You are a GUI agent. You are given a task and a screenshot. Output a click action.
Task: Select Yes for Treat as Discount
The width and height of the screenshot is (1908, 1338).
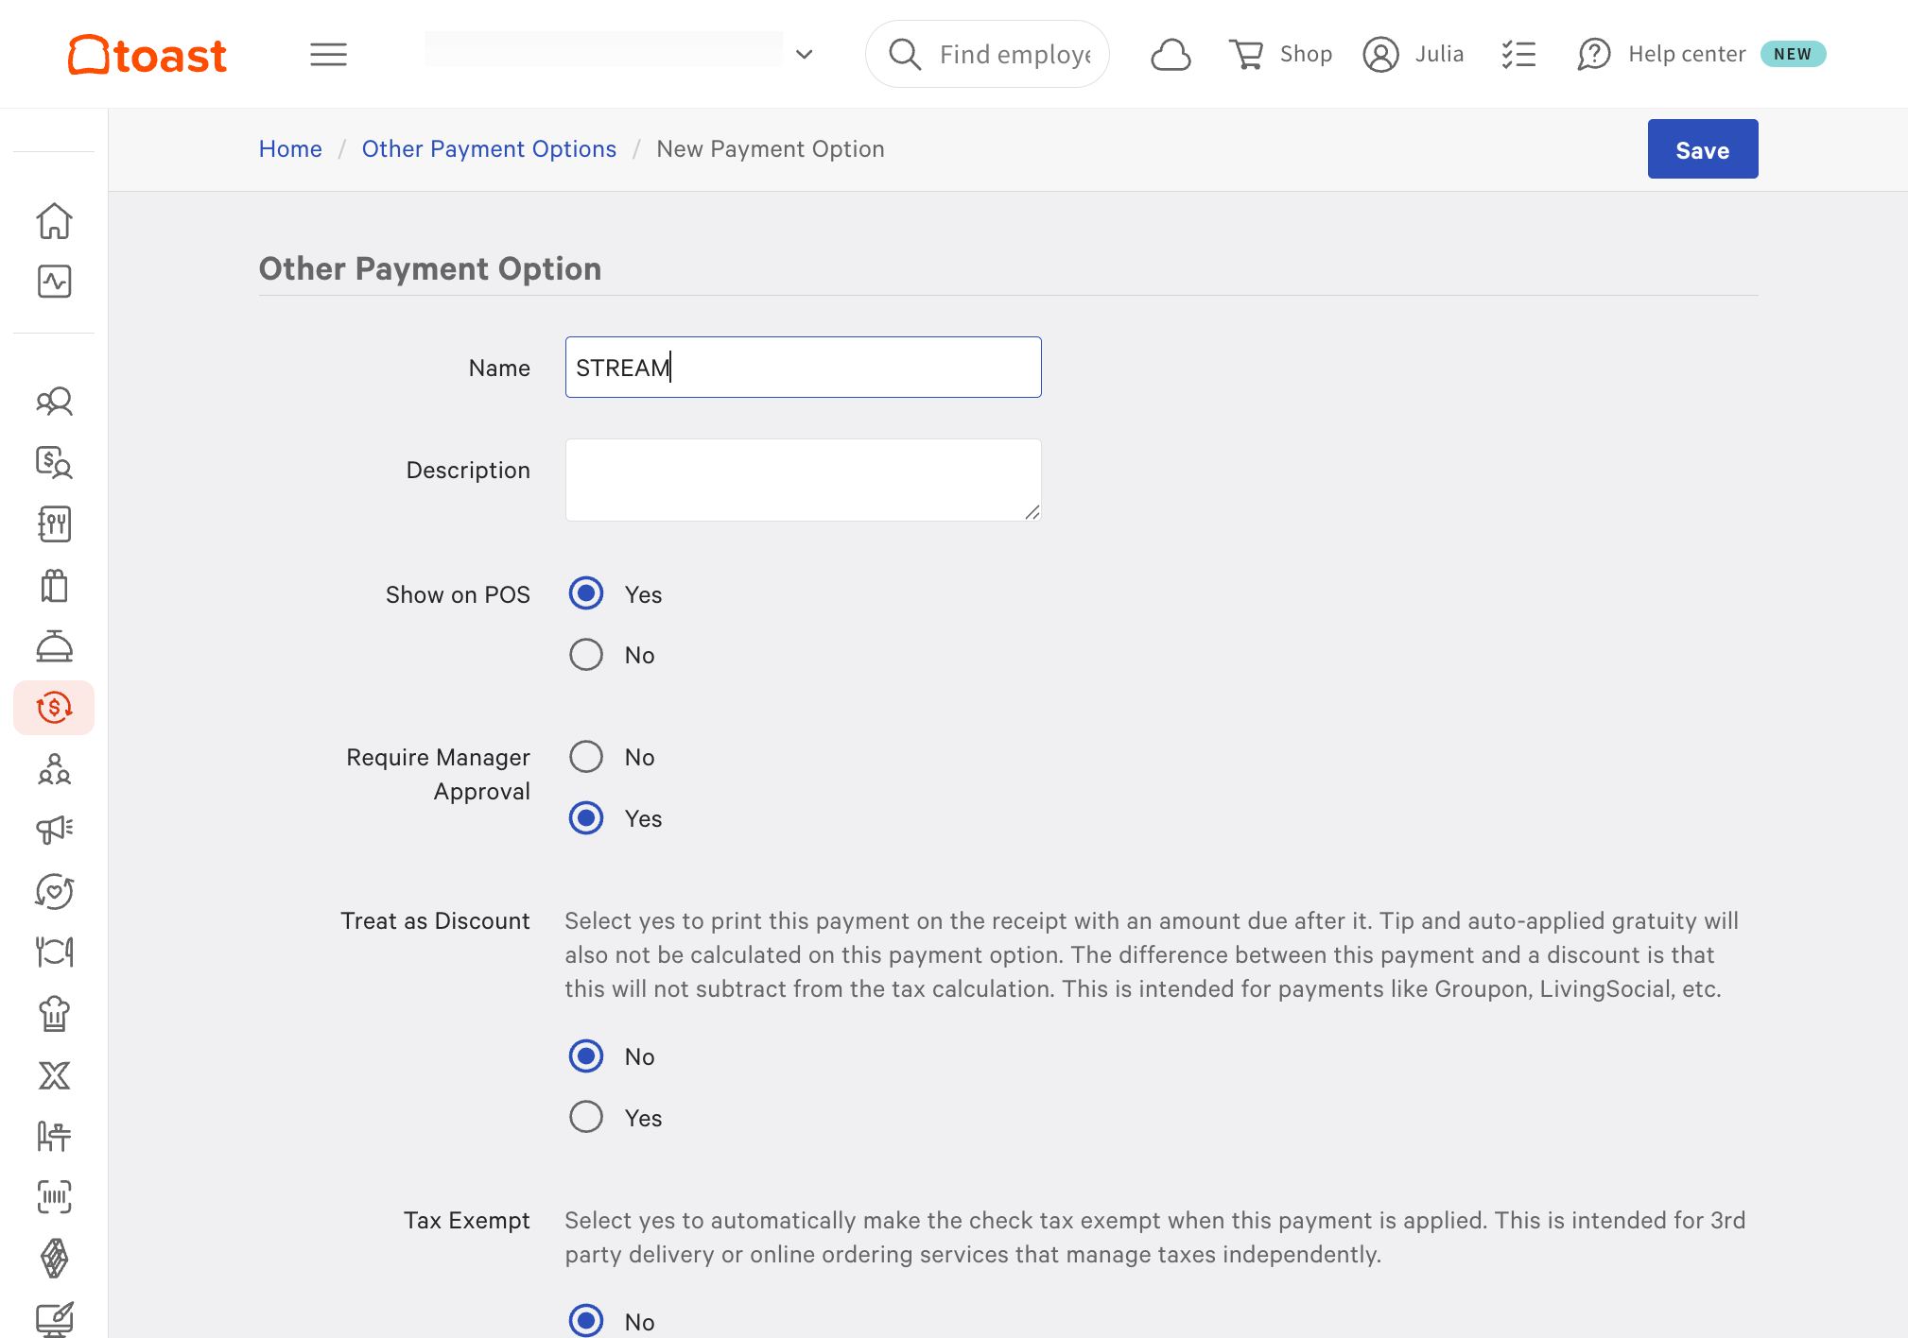586,1117
